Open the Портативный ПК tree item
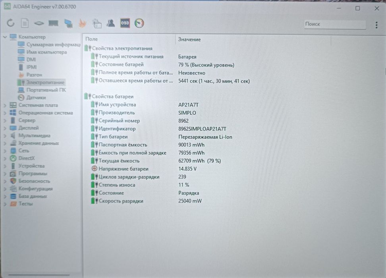The image size is (386, 278). click(x=42, y=90)
